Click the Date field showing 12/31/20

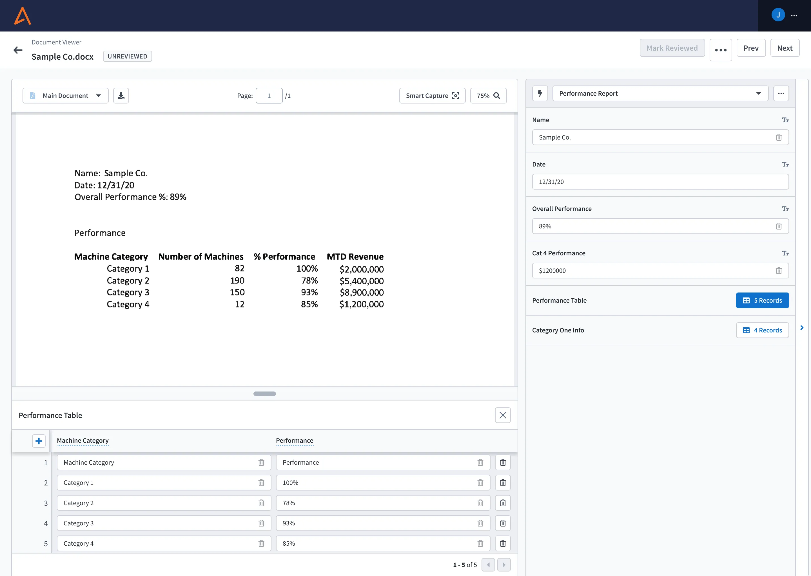tap(660, 182)
